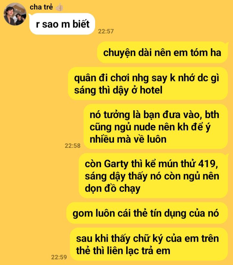The height and width of the screenshot is (265, 233).
Task: Select the bubble starting "còn Garty thì kể"
Action: tap(153, 175)
